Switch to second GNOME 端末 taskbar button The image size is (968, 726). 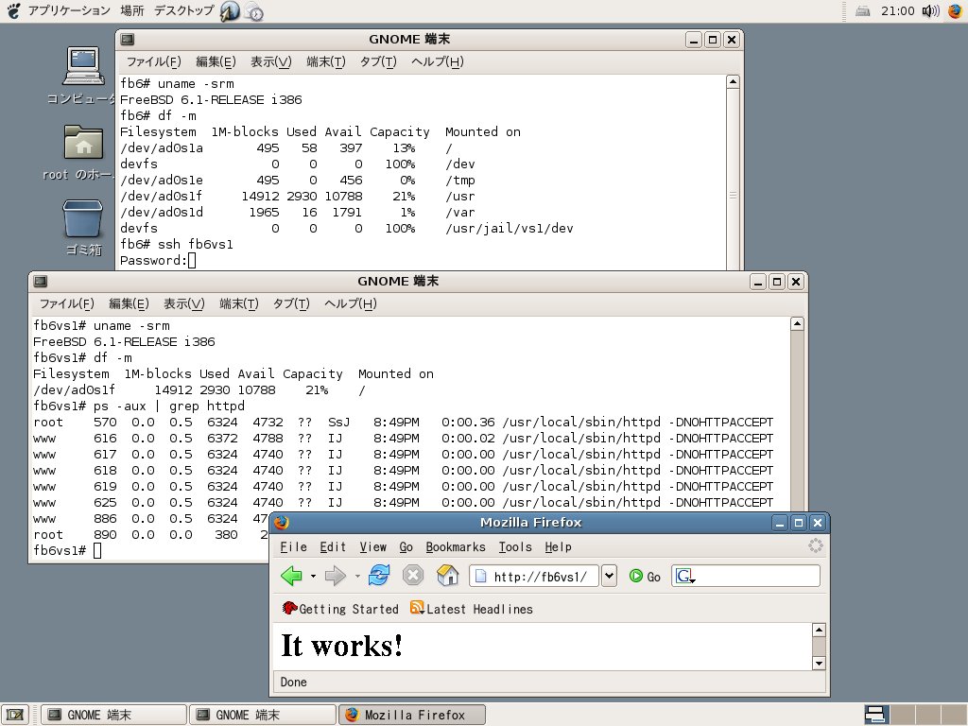tap(263, 715)
